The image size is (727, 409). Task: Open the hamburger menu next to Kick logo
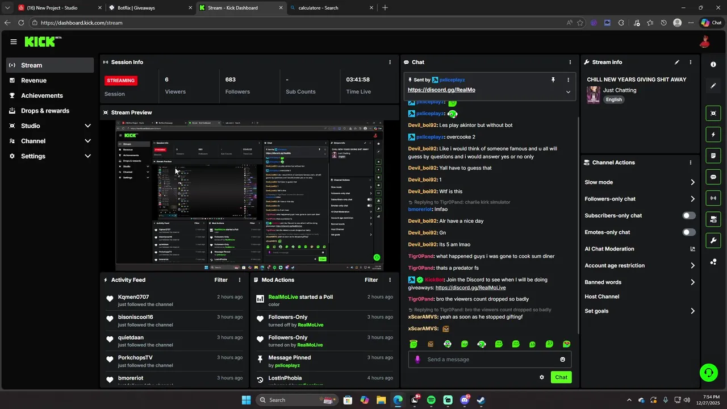(x=14, y=41)
